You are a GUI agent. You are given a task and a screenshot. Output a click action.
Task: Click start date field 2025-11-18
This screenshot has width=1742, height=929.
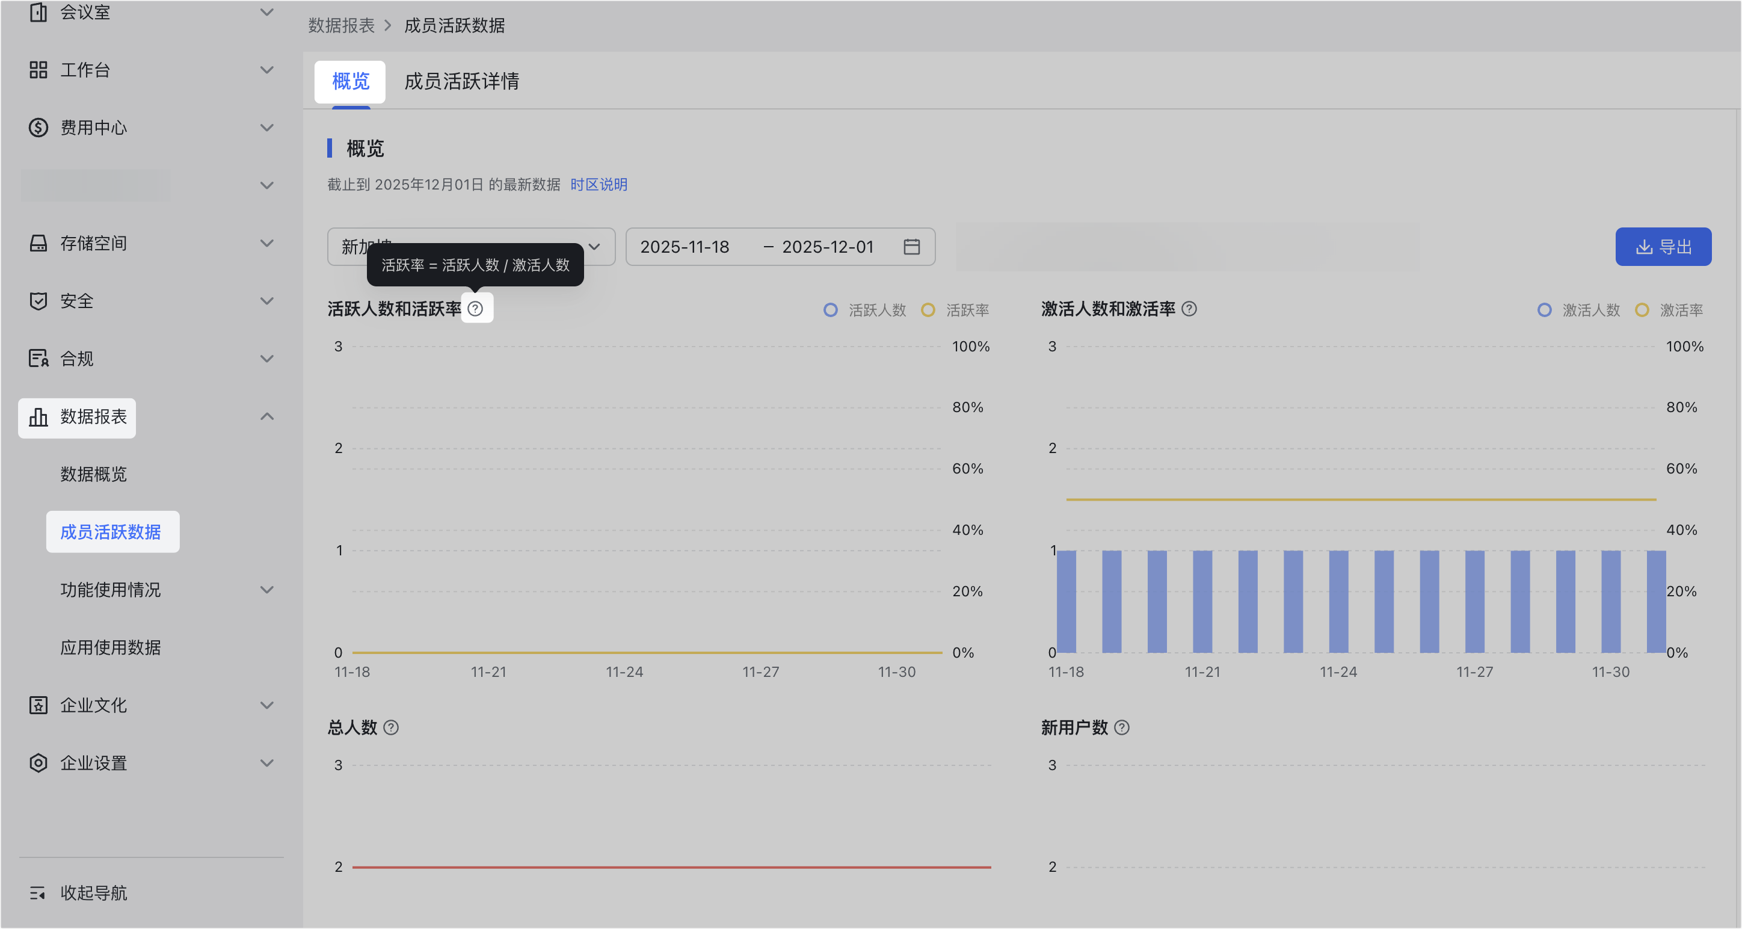tap(685, 246)
